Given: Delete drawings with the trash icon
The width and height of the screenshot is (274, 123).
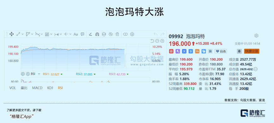Looking at the screenshot, I should coord(118,34).
